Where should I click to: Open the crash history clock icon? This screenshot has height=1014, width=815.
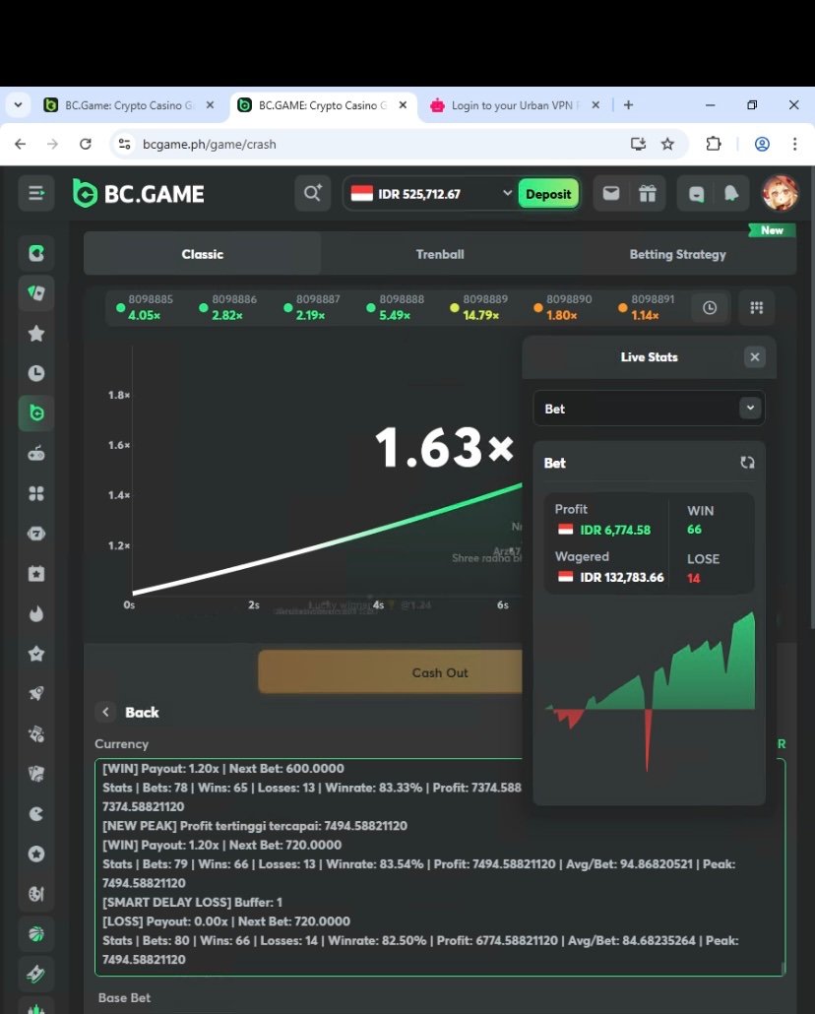tap(710, 308)
